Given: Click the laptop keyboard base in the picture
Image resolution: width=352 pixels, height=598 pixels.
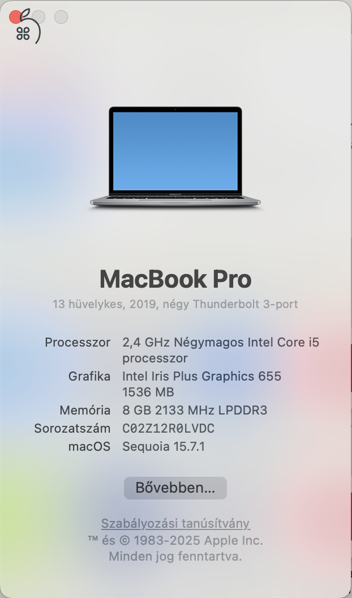Looking at the screenshot, I should (x=175, y=200).
